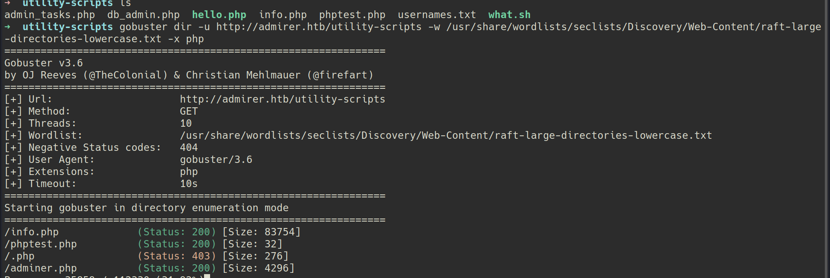The image size is (830, 278).
Task: Click the terminal cursor block
Action: pyautogui.click(x=207, y=276)
